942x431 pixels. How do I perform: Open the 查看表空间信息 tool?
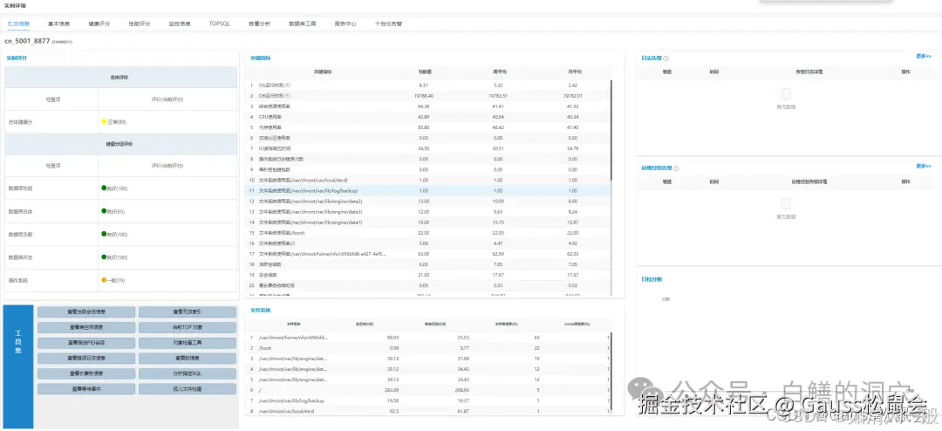85,327
